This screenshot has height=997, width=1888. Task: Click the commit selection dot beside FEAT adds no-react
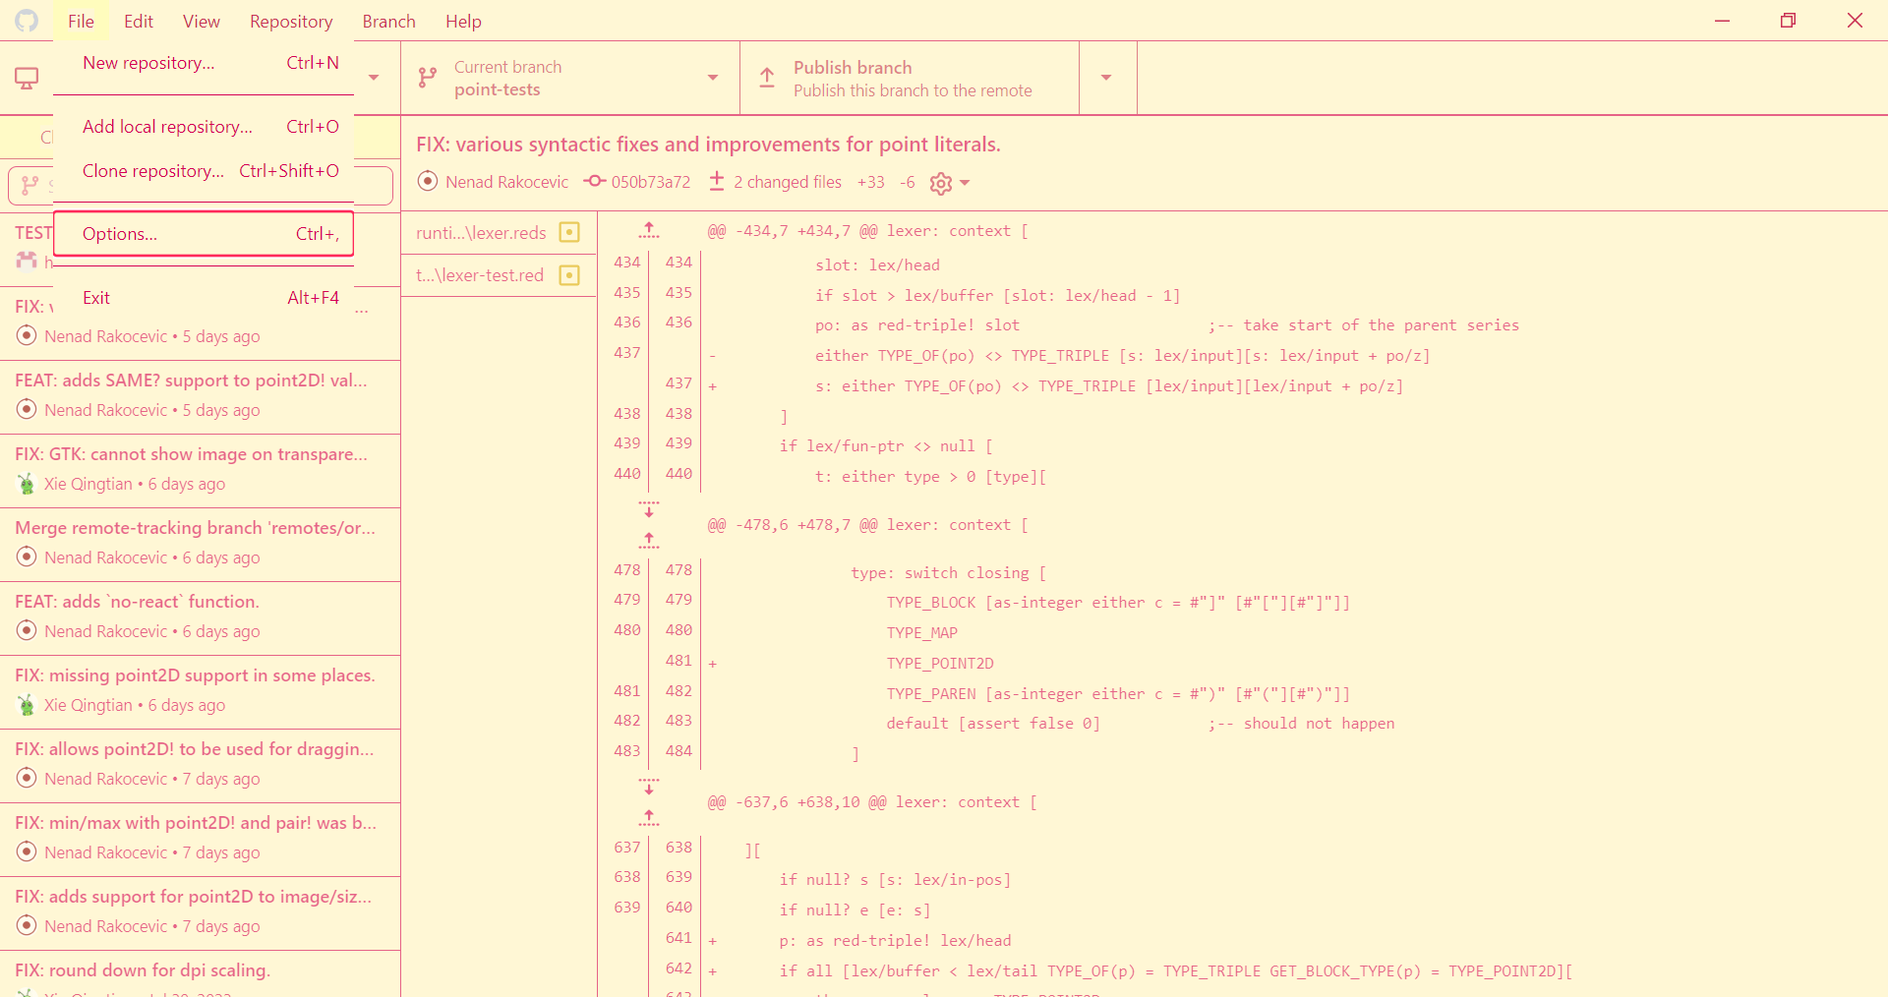tap(27, 630)
